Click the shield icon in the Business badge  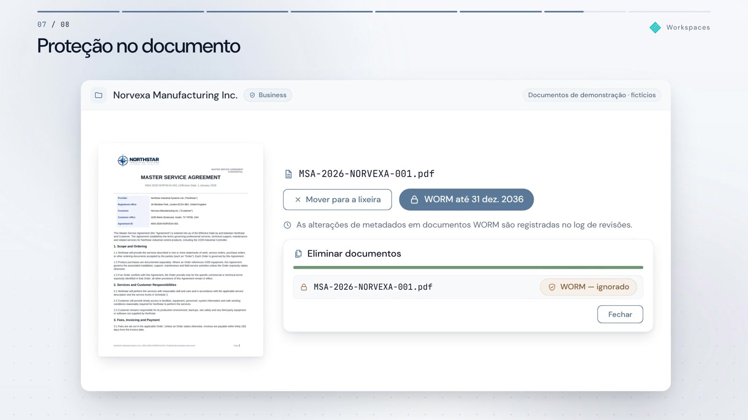coord(252,95)
